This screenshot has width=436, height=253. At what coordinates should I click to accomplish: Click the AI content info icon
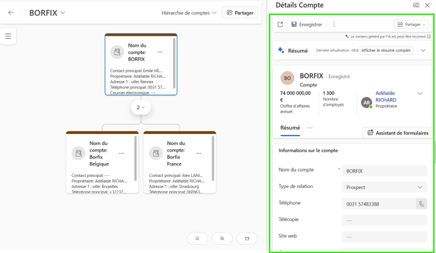[x=429, y=36]
